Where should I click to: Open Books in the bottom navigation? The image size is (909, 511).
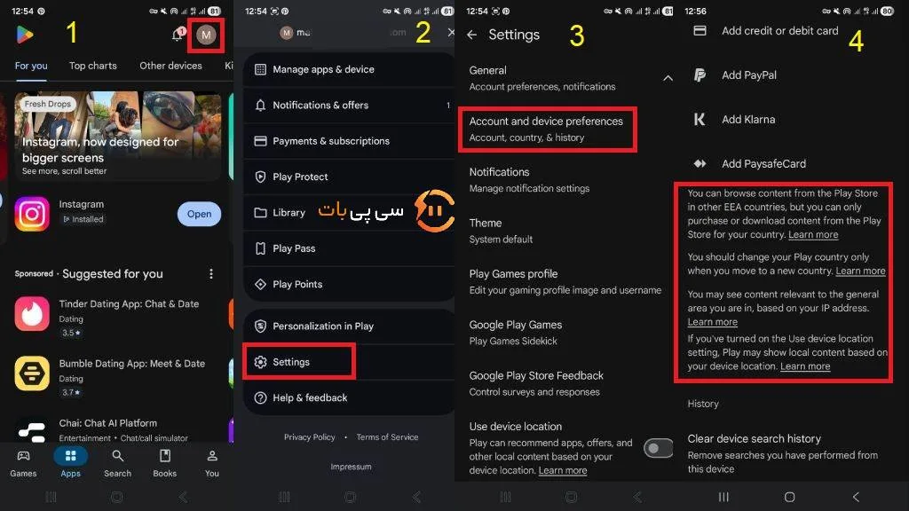[x=164, y=463]
